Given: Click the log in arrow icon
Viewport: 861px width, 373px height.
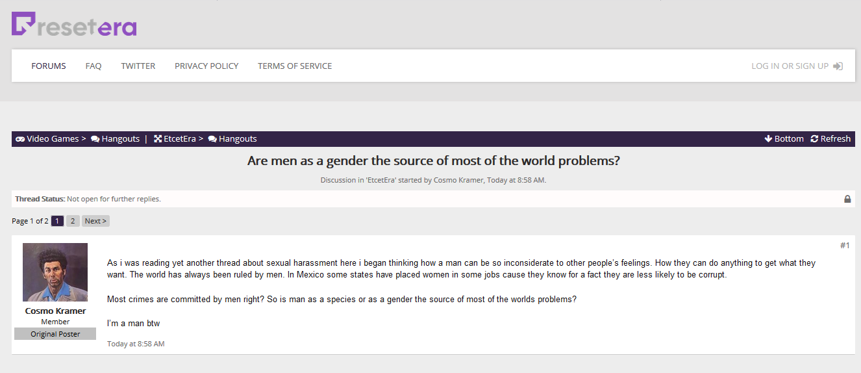Looking at the screenshot, I should click(838, 66).
